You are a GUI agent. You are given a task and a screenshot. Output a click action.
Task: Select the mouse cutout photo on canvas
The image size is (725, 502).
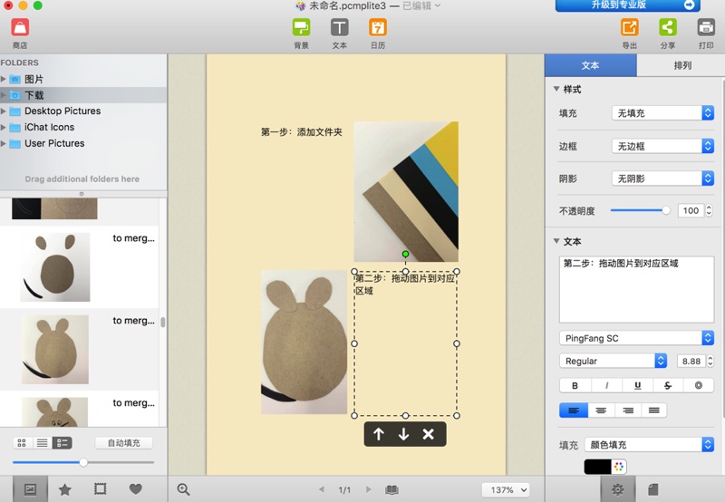pyautogui.click(x=304, y=342)
